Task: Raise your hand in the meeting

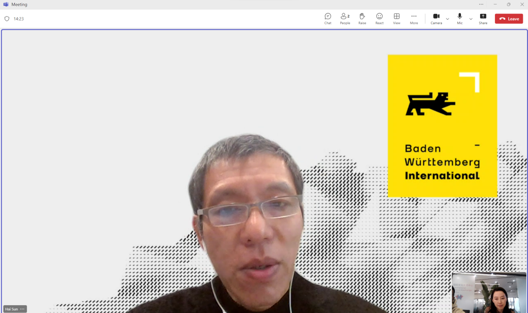Action: point(362,19)
